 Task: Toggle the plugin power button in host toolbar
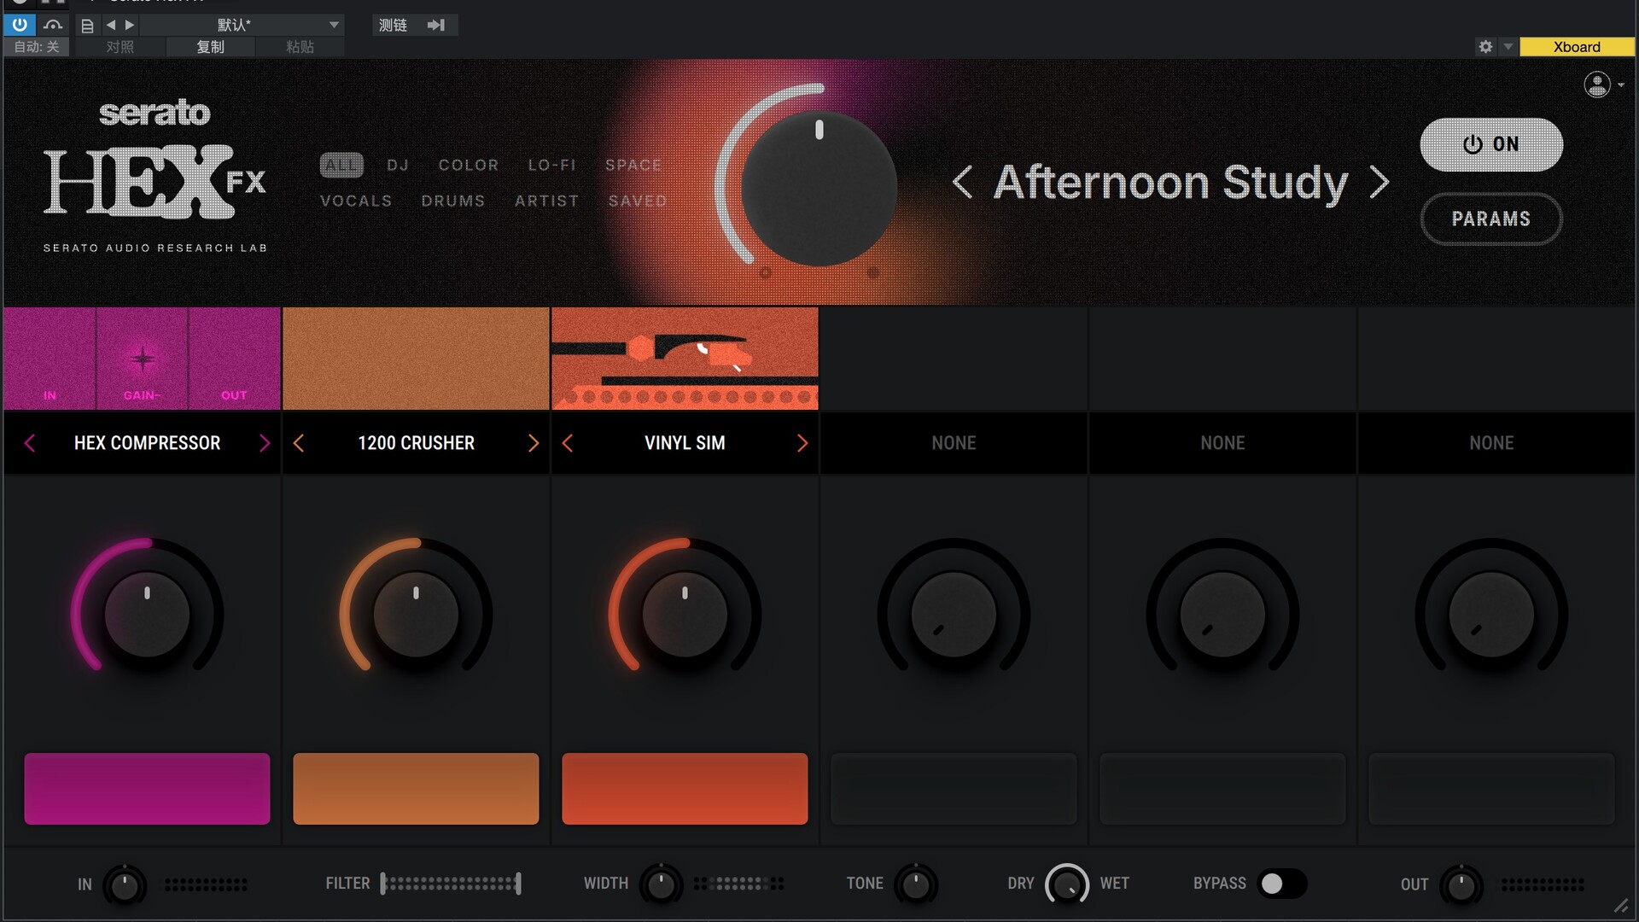19,25
